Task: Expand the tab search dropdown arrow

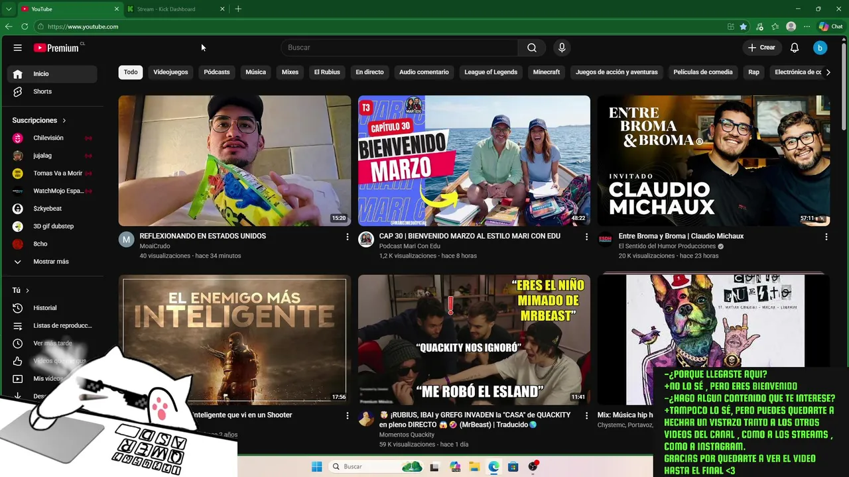Action: [9, 9]
